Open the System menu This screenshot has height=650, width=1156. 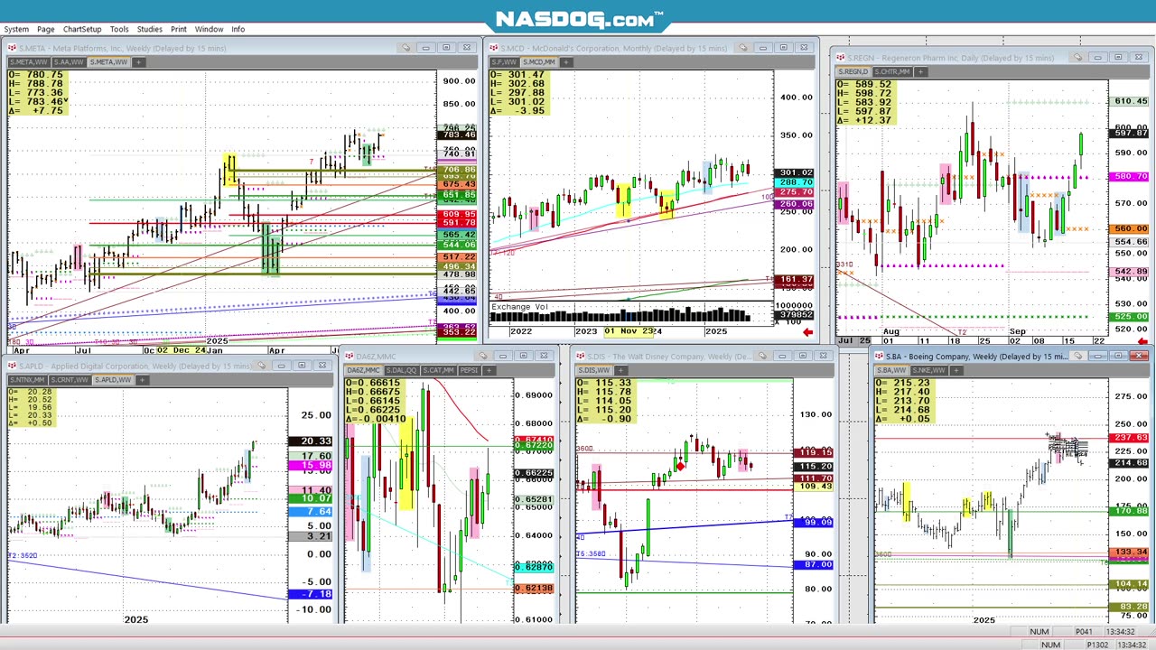tap(16, 29)
